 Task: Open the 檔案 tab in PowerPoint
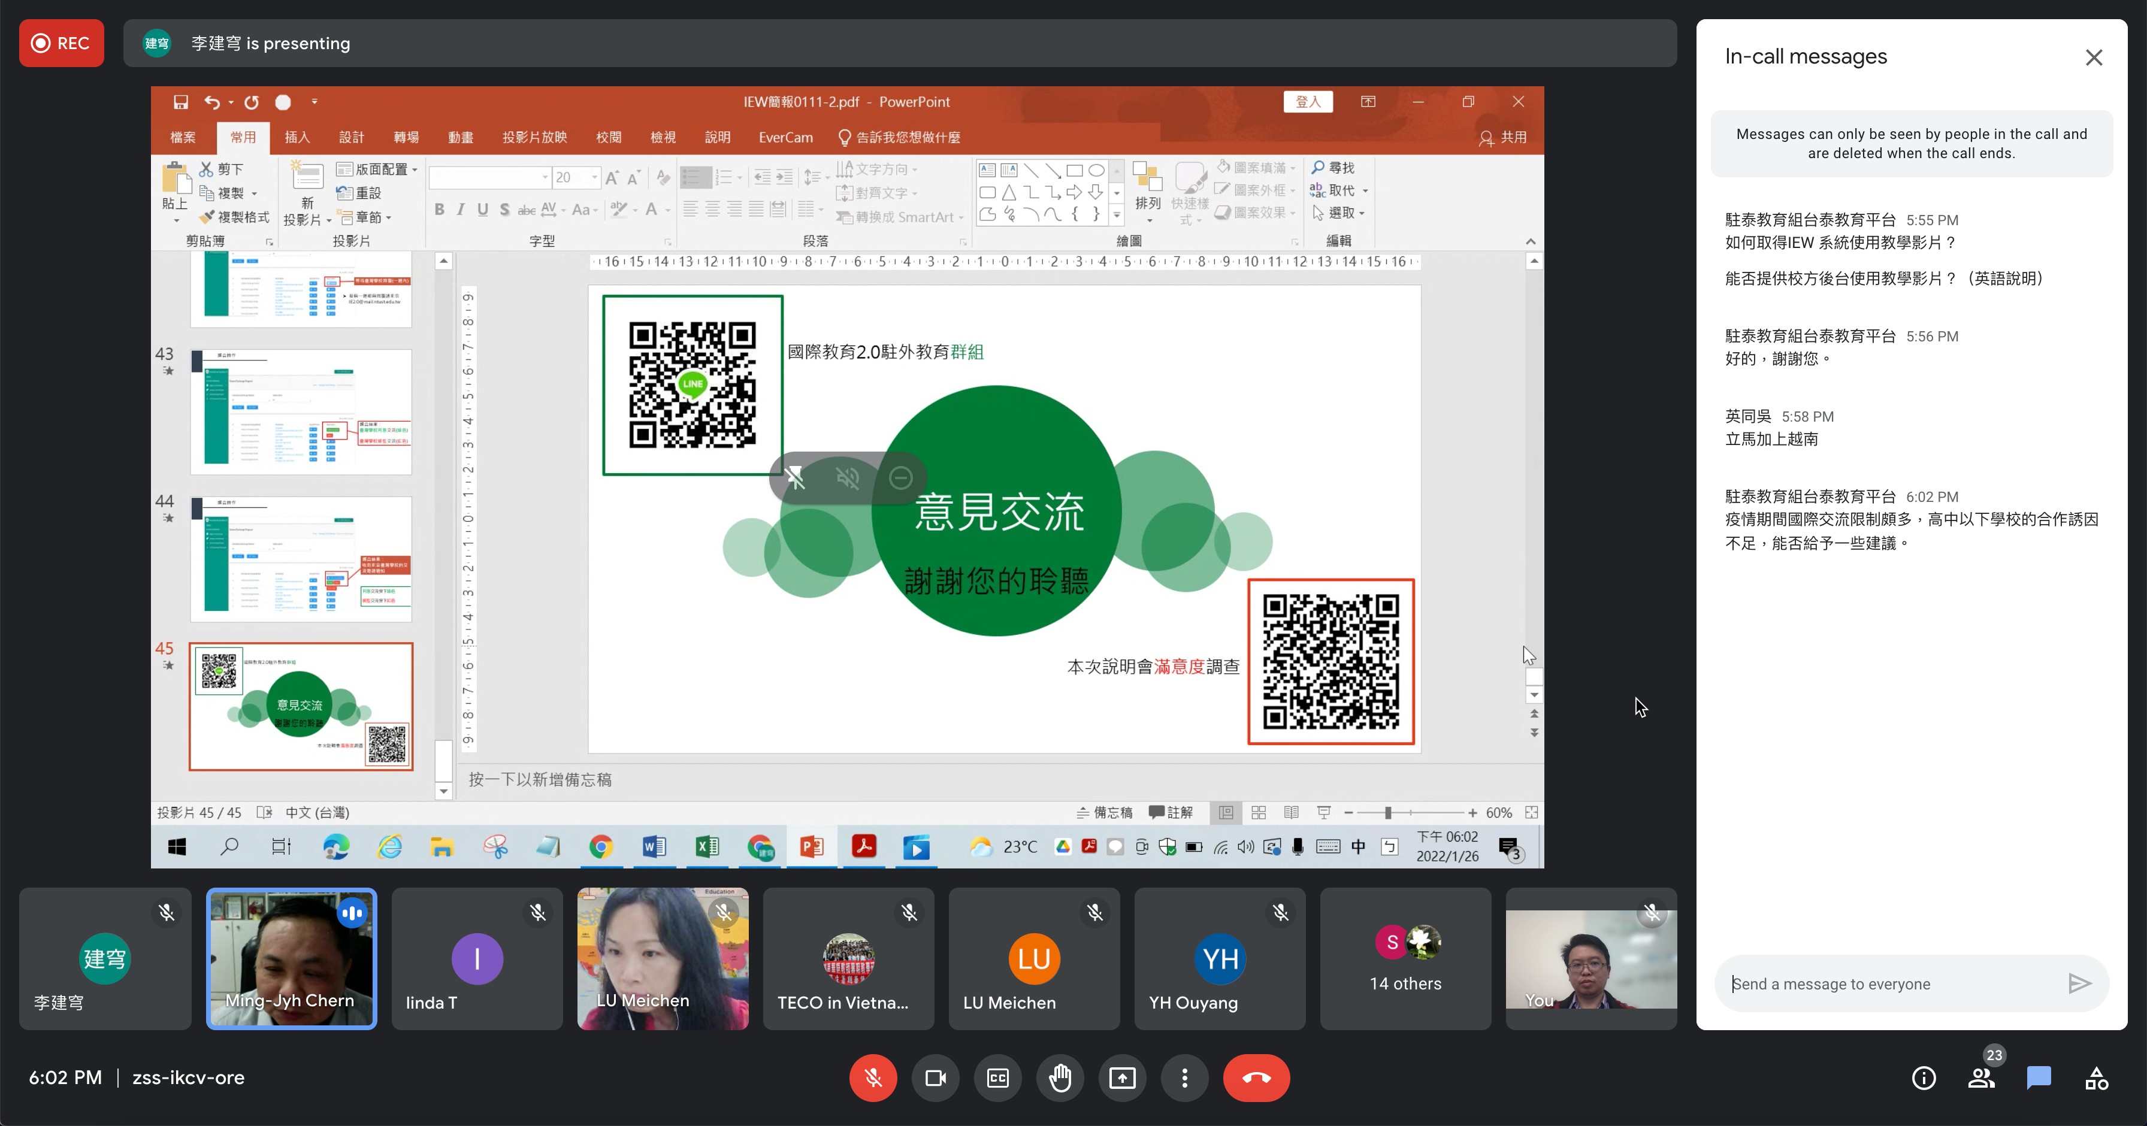click(183, 138)
